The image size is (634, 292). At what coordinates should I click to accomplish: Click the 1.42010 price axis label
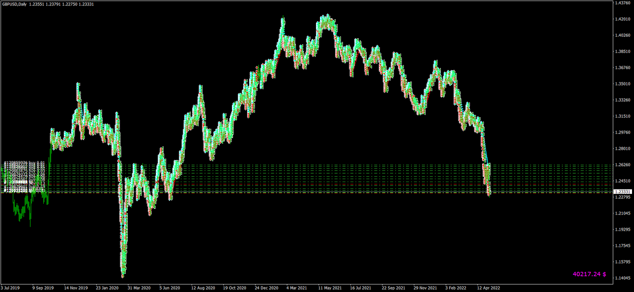click(x=623, y=19)
